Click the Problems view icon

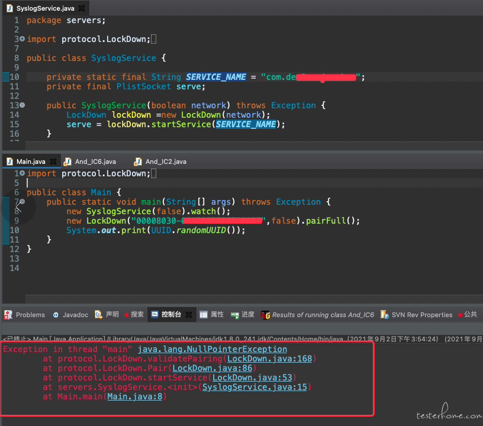(8, 315)
